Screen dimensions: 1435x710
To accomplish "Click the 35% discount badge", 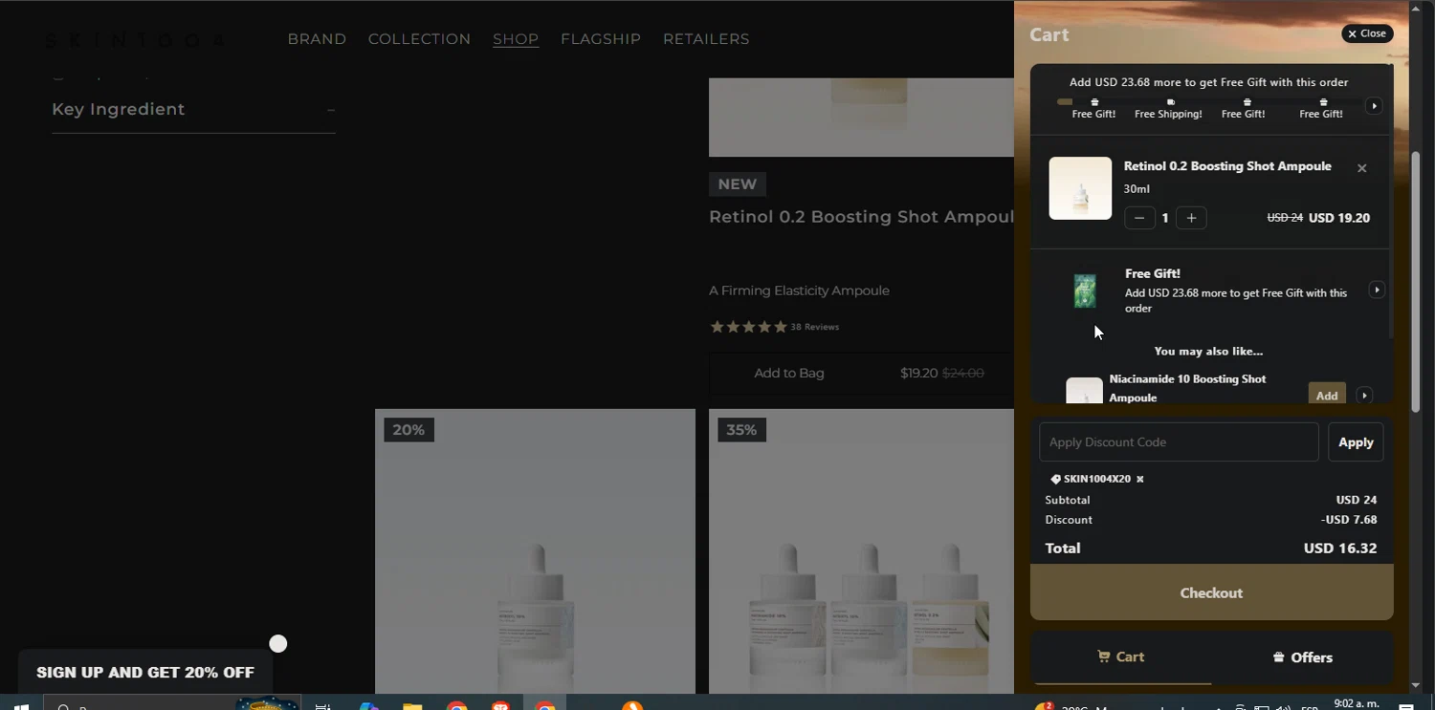I will [x=741, y=430].
